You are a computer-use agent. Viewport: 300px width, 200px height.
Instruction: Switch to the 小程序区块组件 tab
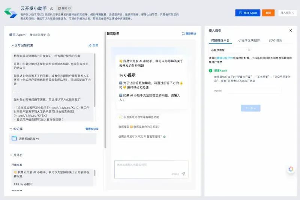[249, 41]
